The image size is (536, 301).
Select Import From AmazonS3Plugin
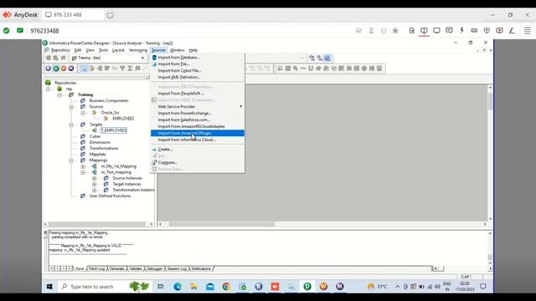pyautogui.click(x=198, y=133)
